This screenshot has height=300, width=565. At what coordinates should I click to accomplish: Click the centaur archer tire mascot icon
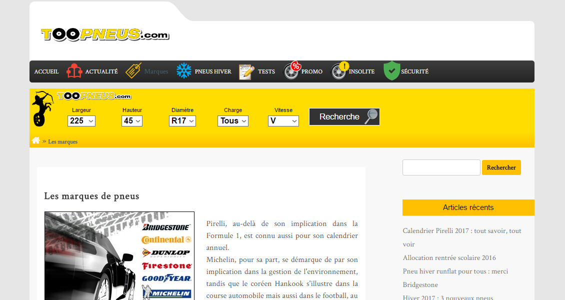(x=42, y=109)
